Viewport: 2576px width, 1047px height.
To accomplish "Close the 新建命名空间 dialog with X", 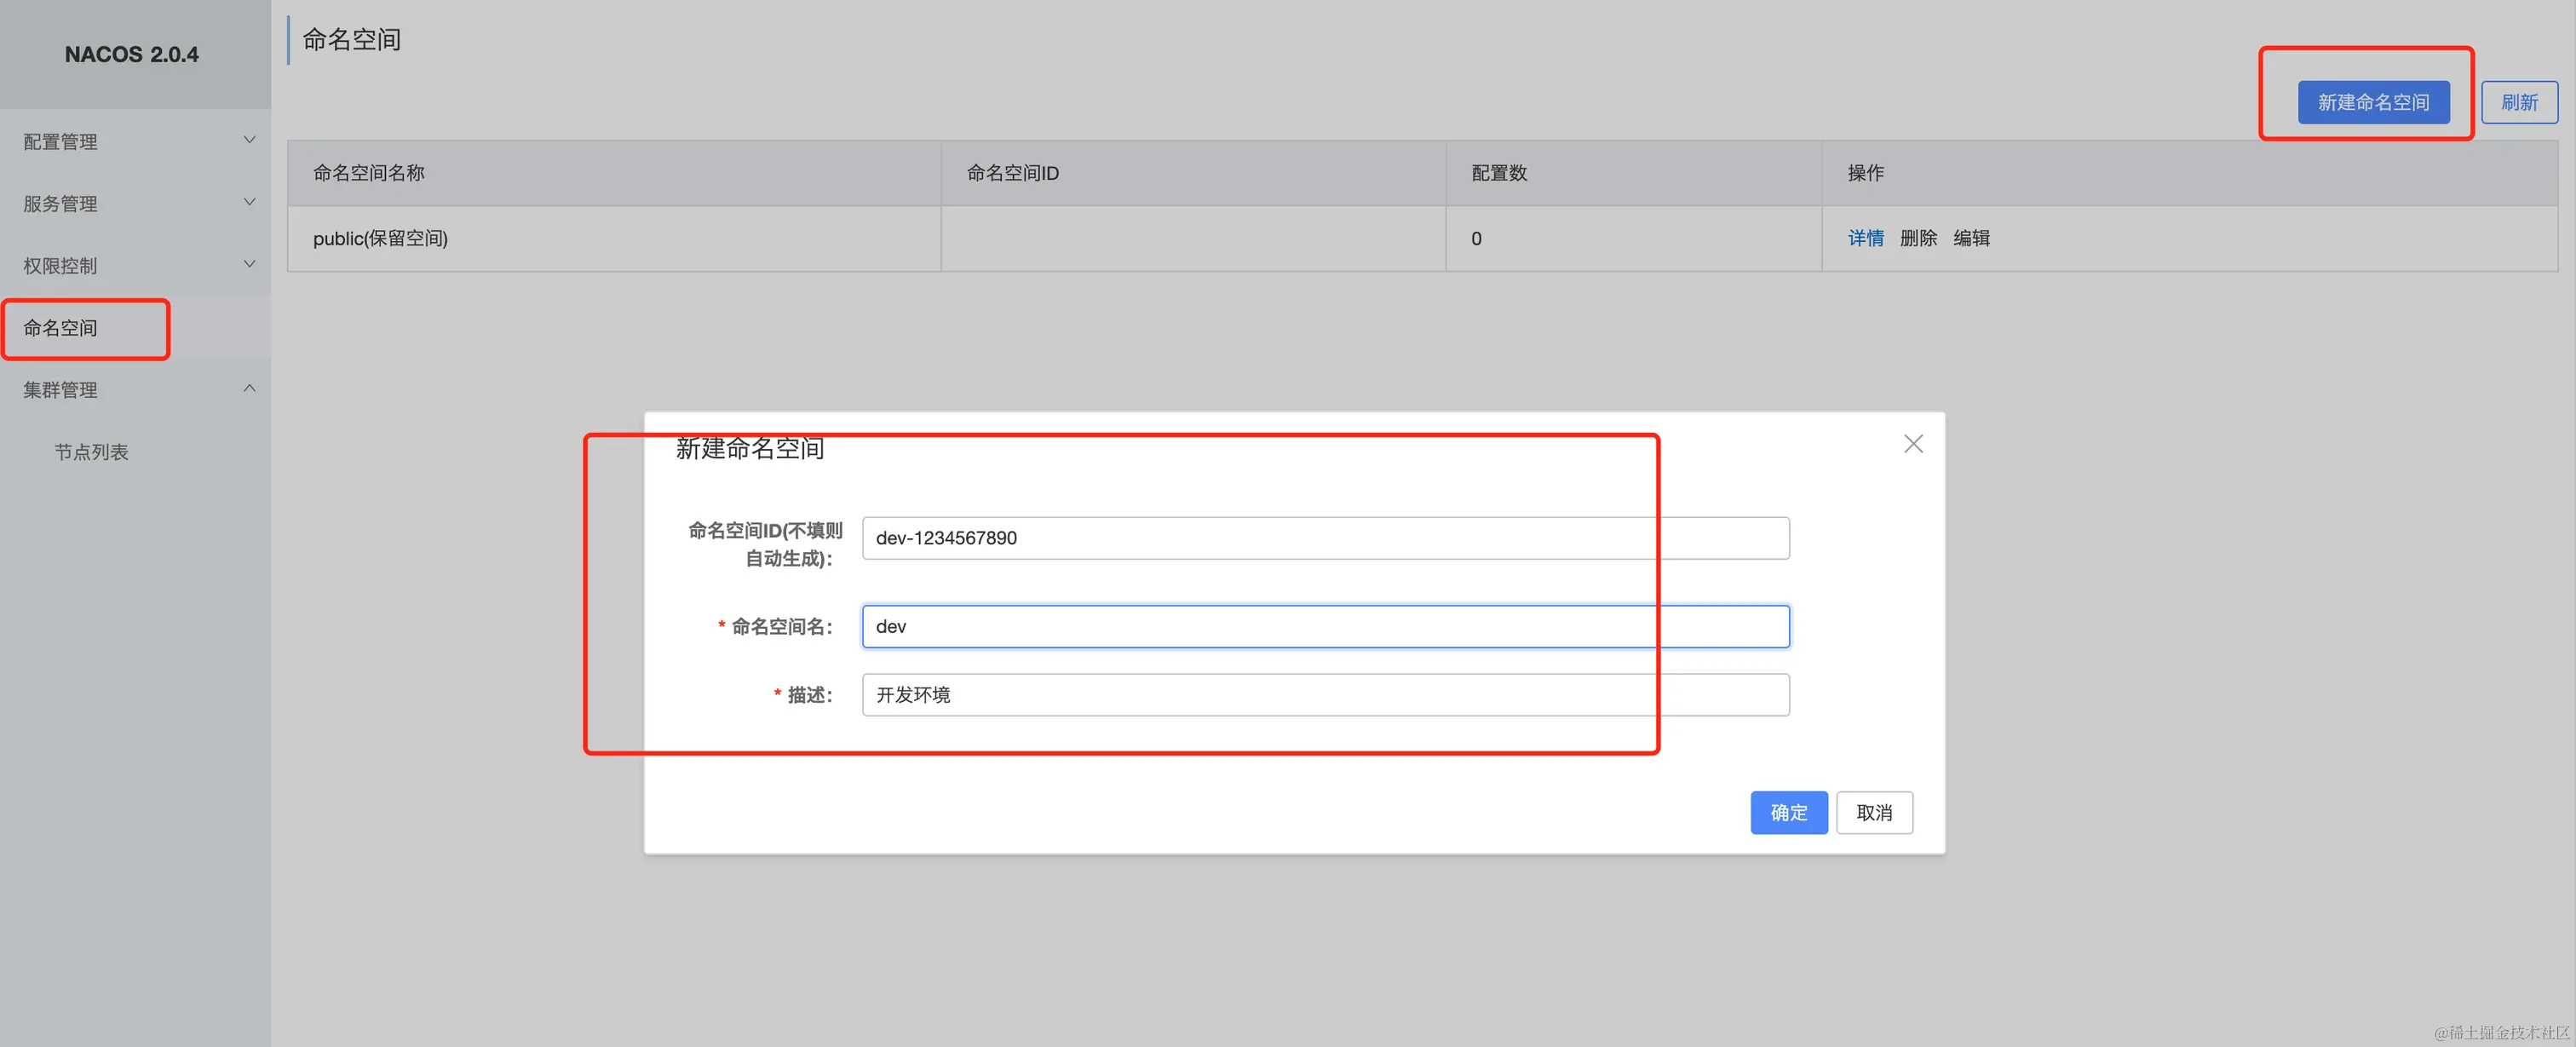I will click(x=1912, y=444).
